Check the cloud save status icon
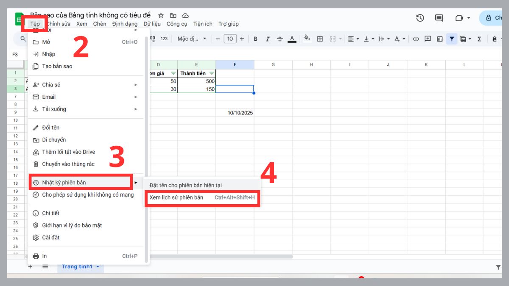Viewport: 509px width, 286px height. (x=185, y=16)
